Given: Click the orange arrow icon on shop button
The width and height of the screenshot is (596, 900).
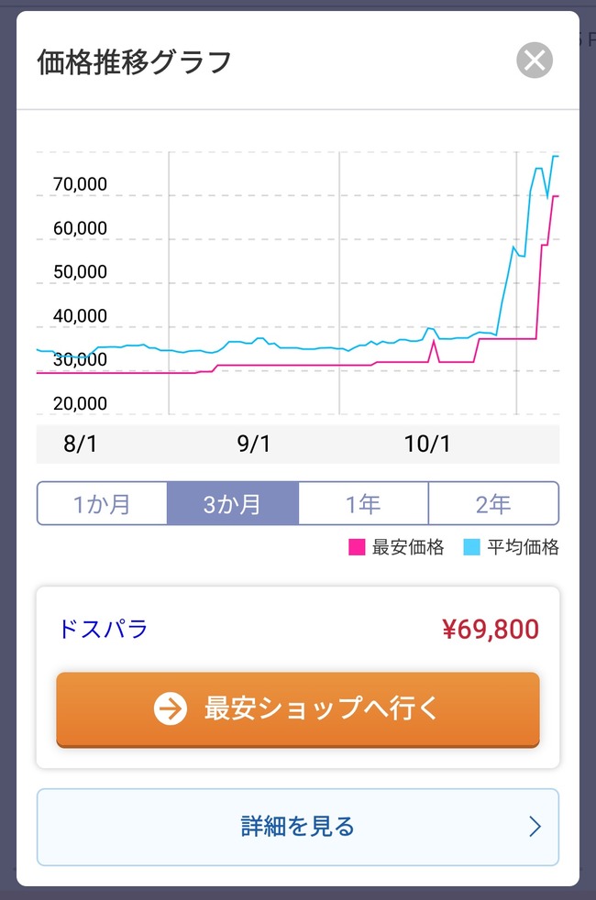Looking at the screenshot, I should [x=168, y=708].
